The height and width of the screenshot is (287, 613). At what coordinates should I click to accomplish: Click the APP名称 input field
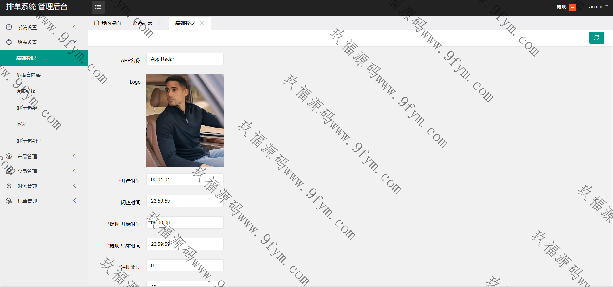(185, 59)
